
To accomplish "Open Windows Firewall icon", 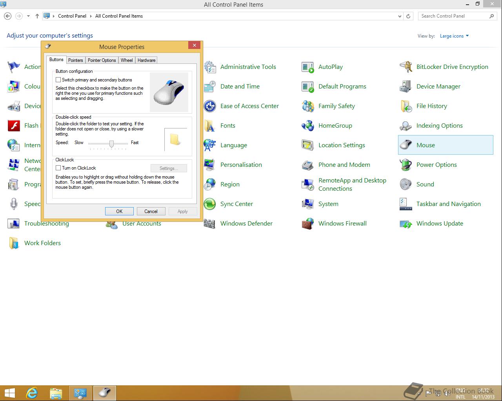I will click(308, 224).
